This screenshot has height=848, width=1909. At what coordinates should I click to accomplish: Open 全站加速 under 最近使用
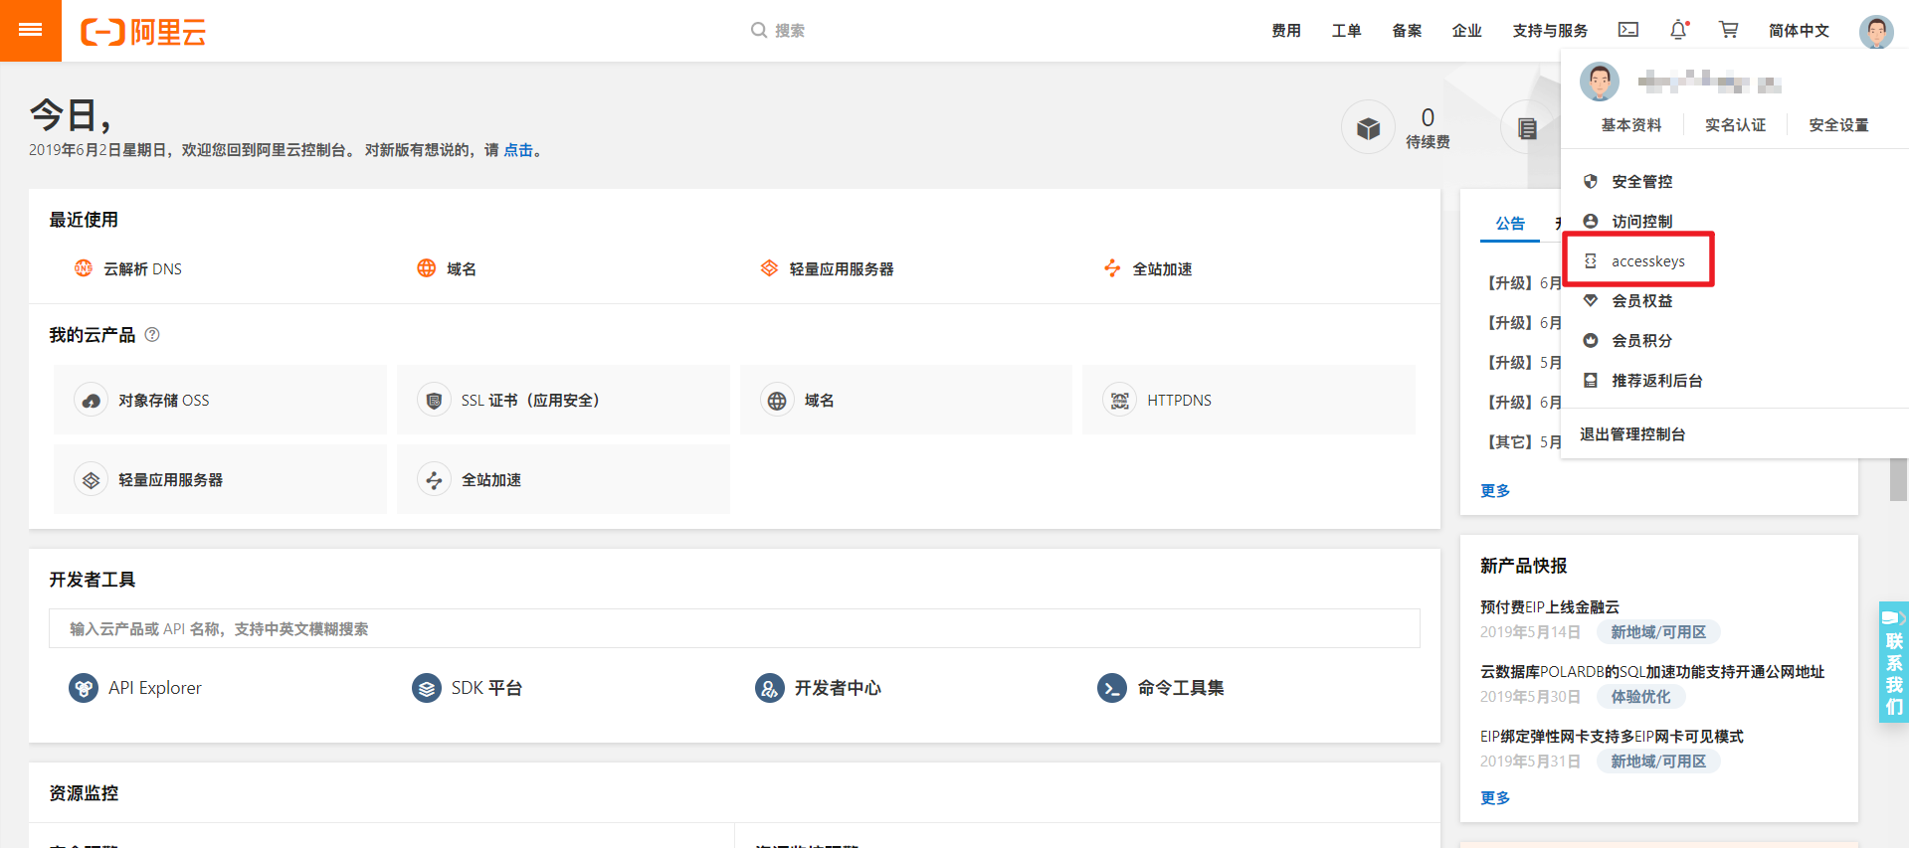[x=1148, y=268]
